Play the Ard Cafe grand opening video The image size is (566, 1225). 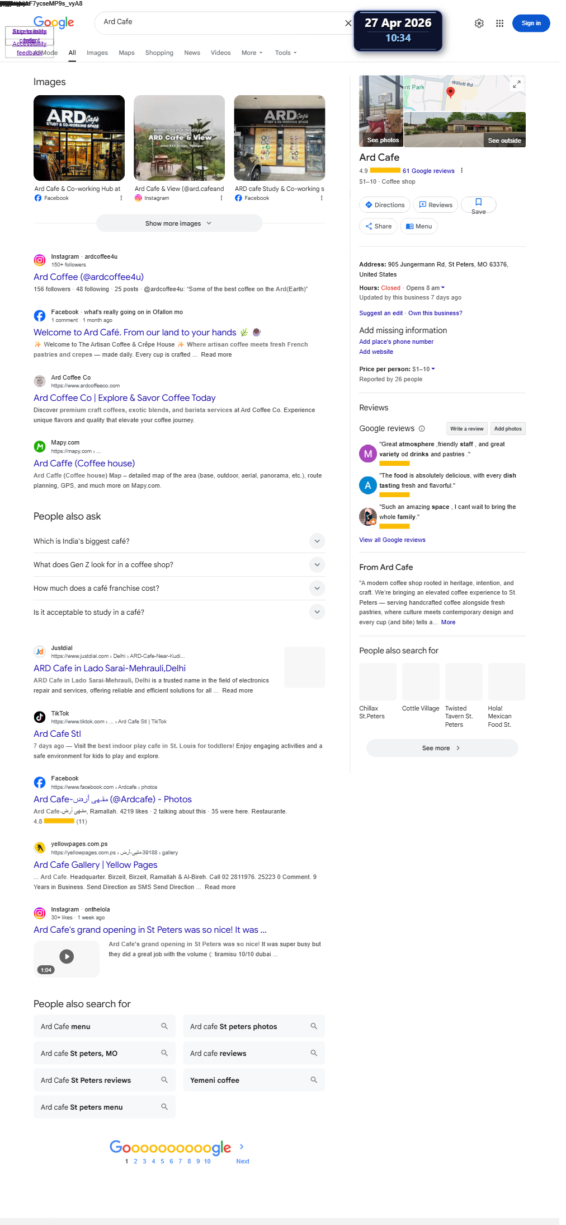click(x=67, y=956)
